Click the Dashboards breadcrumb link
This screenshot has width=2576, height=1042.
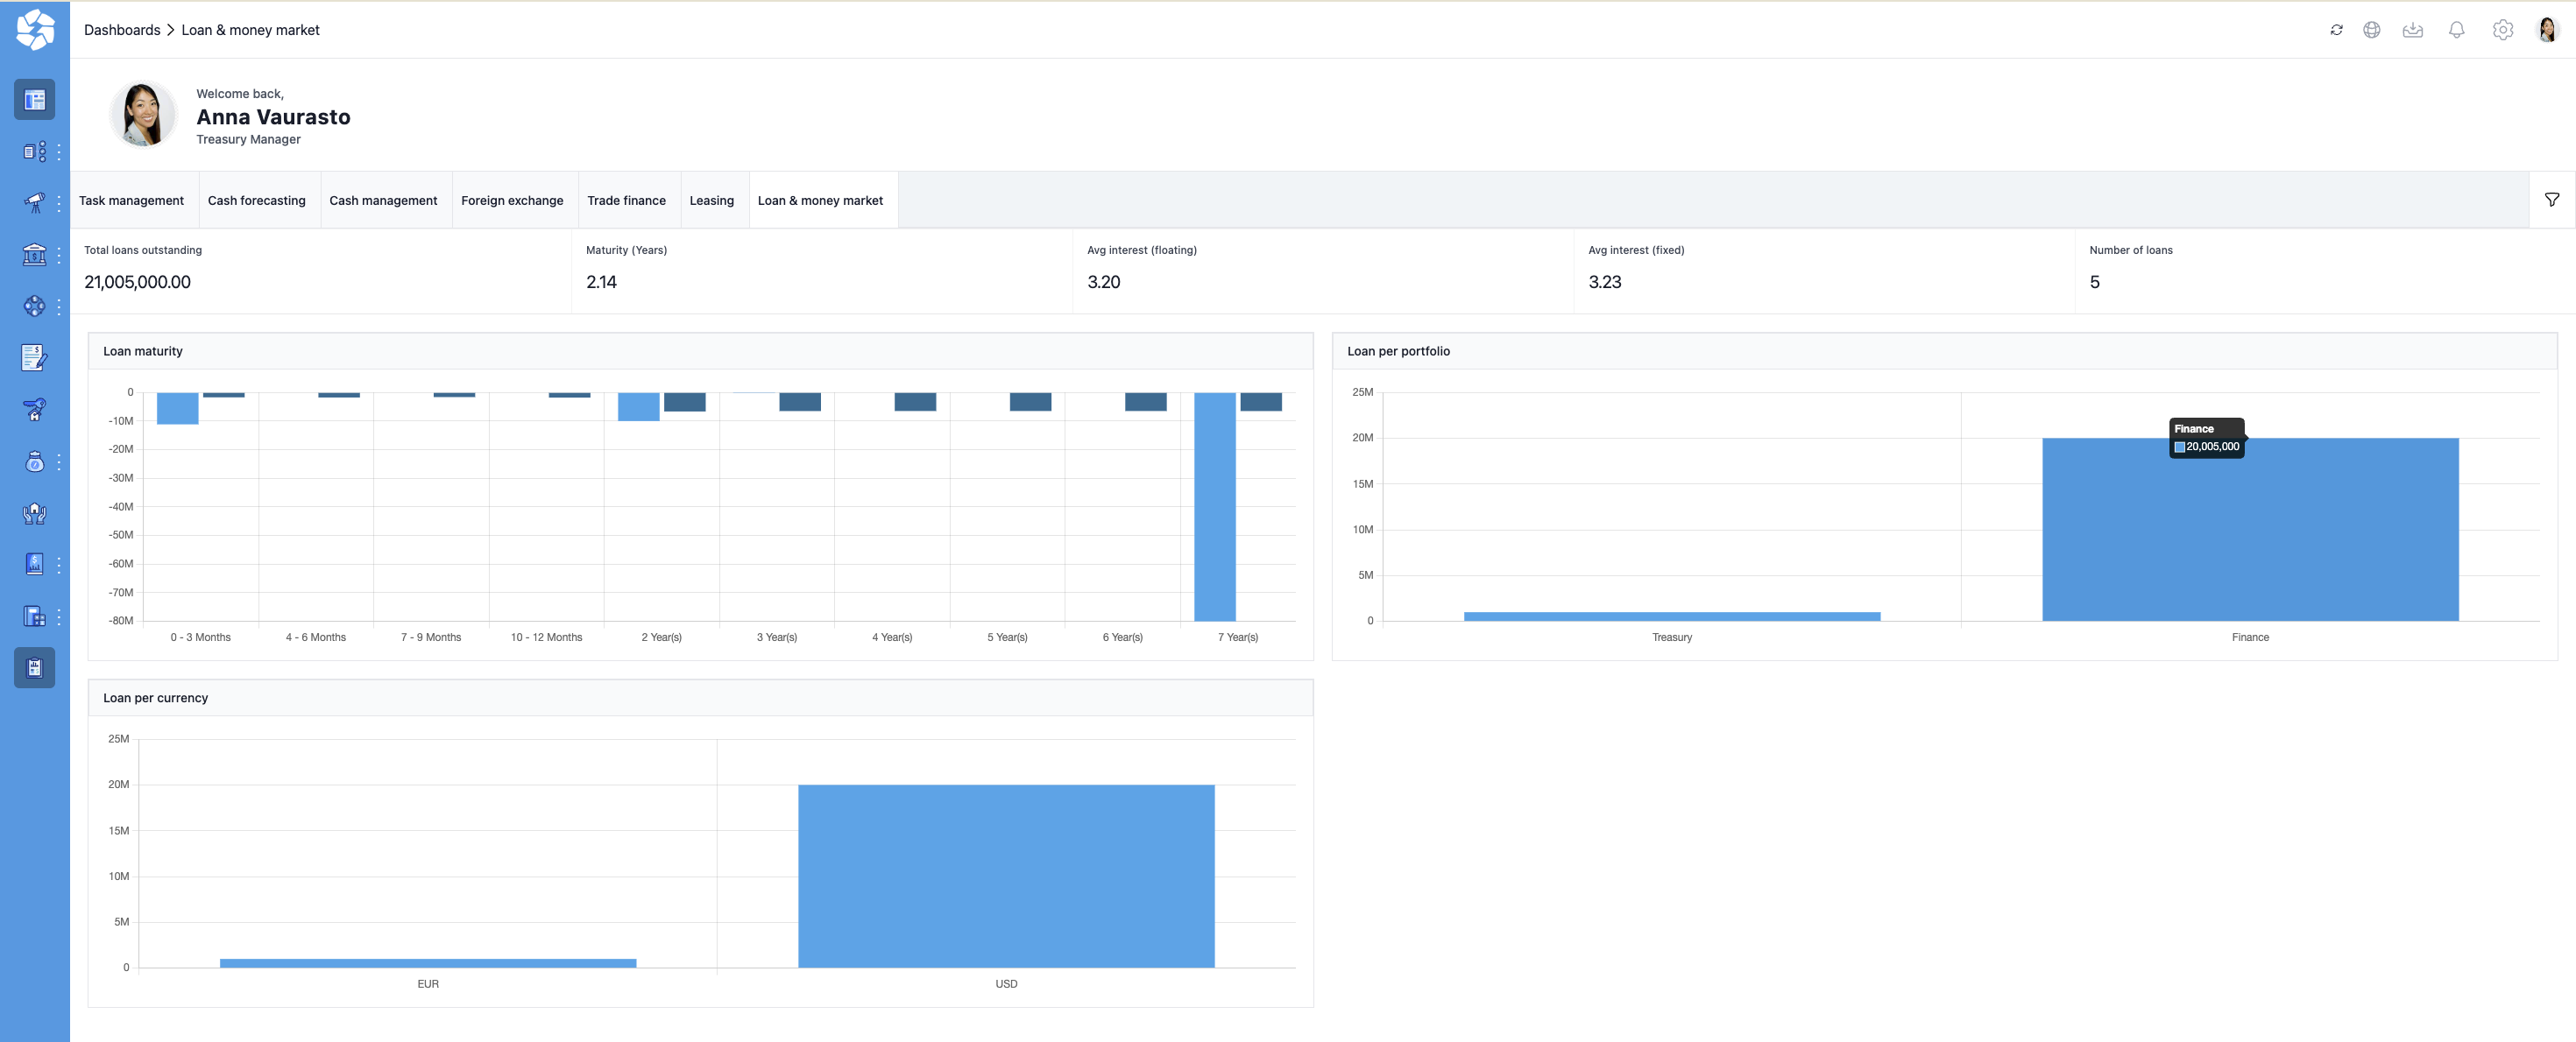click(122, 30)
